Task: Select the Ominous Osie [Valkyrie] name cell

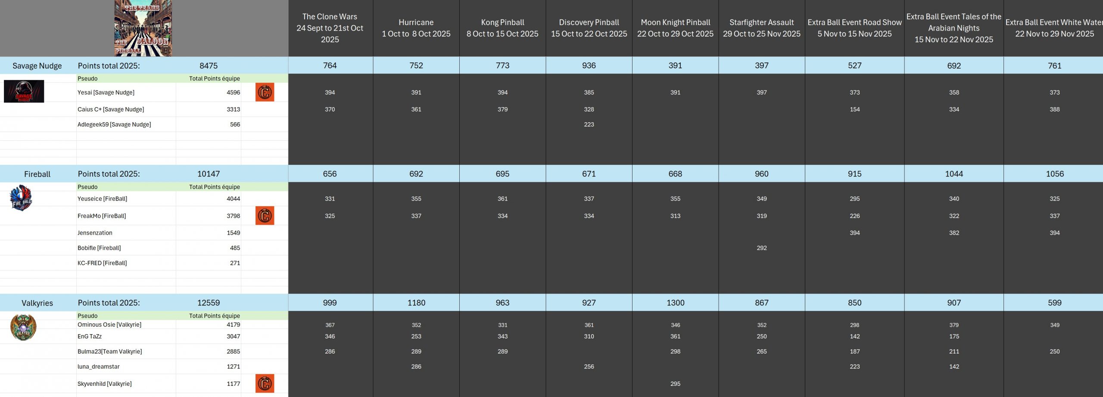Action: [x=109, y=325]
